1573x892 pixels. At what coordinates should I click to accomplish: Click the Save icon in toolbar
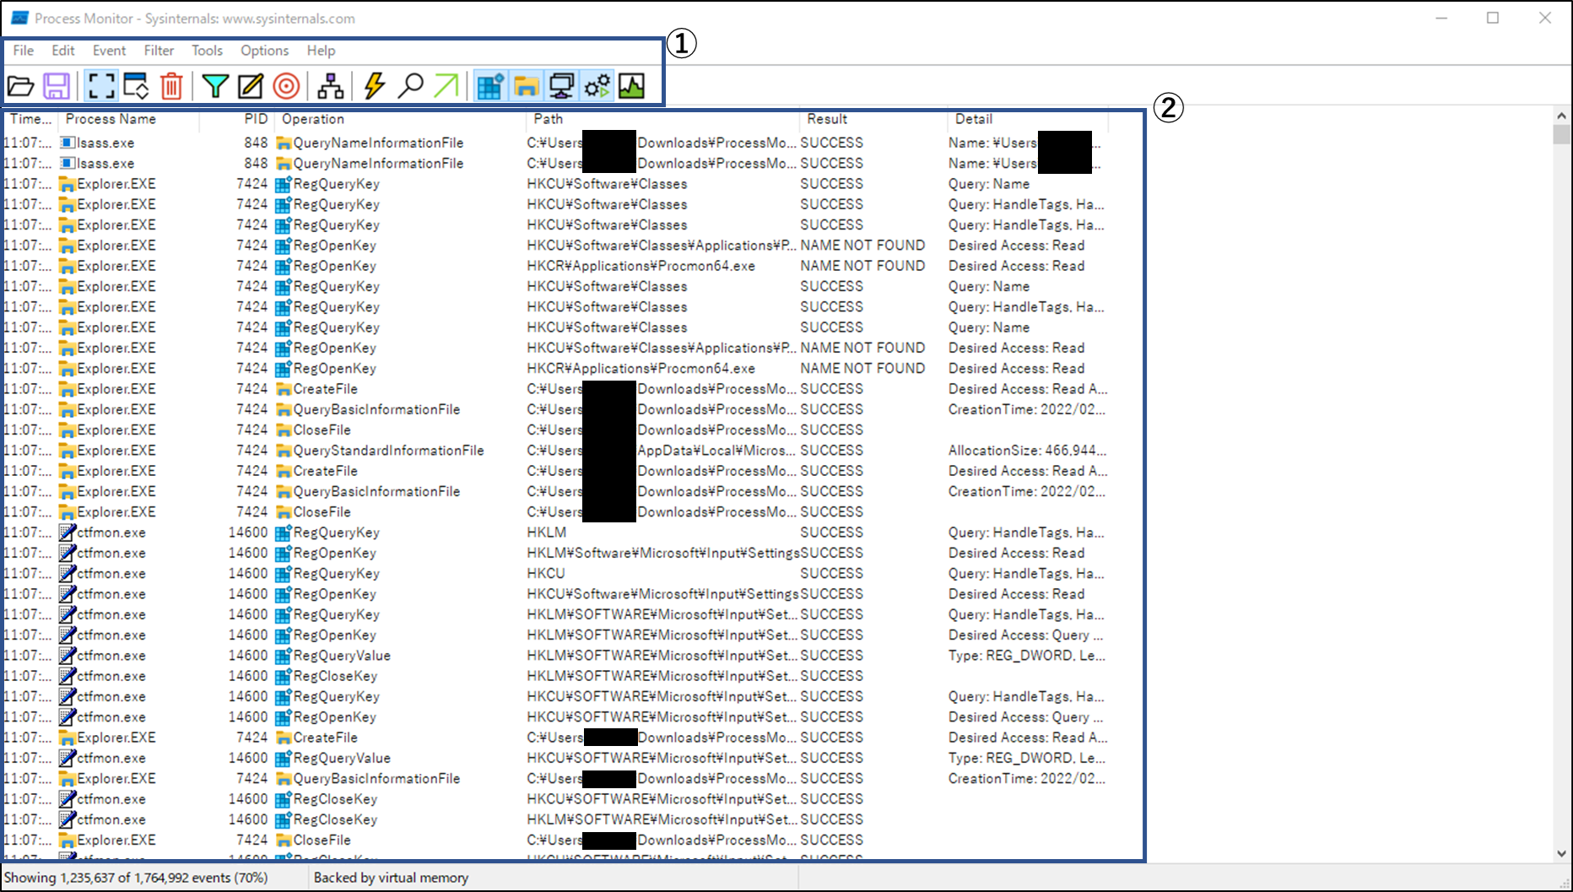57,86
